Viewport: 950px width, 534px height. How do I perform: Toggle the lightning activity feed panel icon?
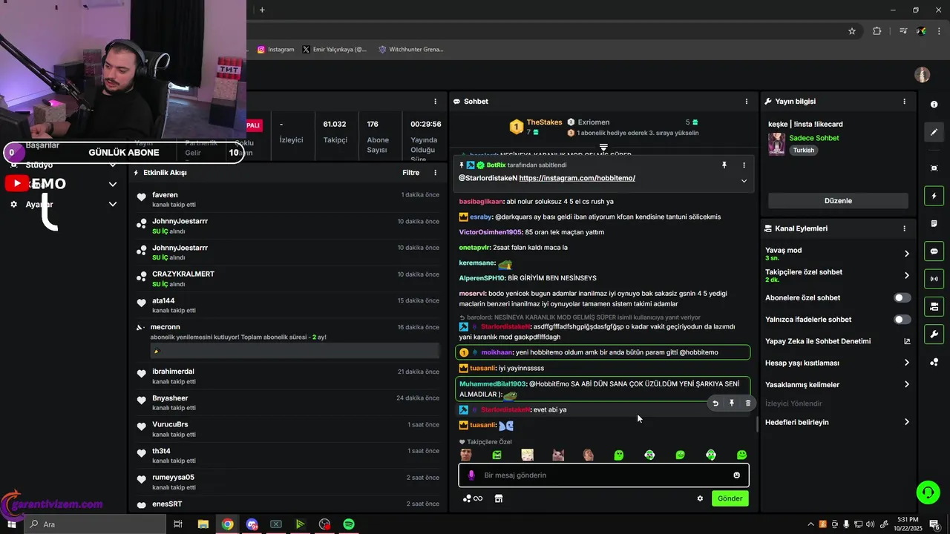click(934, 196)
